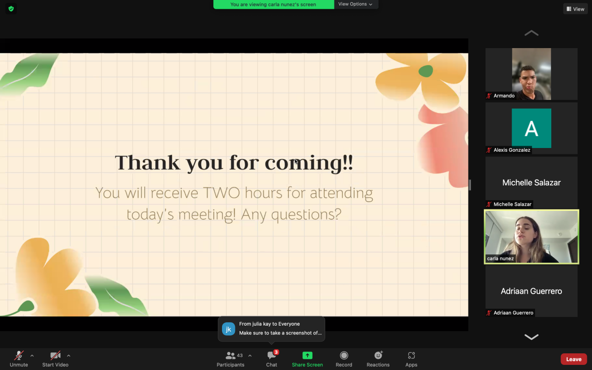This screenshot has width=592, height=370.
Task: Open the Participants panel
Action: (230, 358)
